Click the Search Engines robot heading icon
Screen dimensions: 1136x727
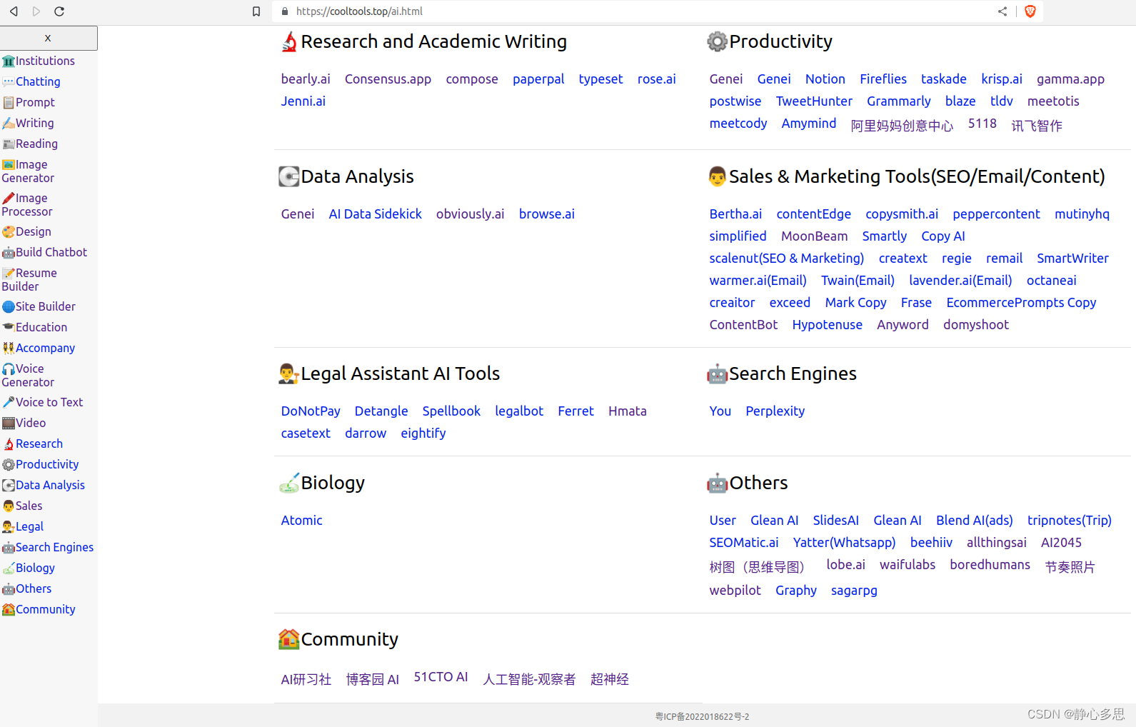(717, 374)
